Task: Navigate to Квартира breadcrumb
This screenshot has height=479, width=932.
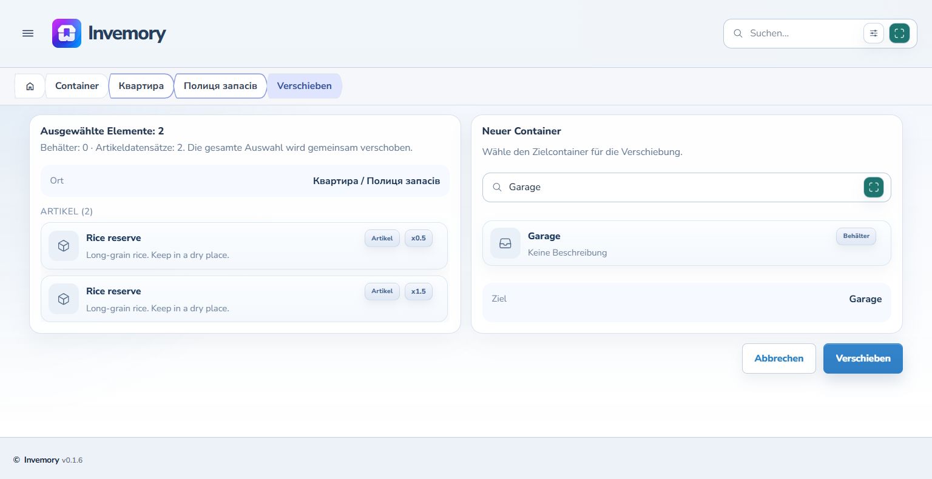Action: click(x=141, y=86)
